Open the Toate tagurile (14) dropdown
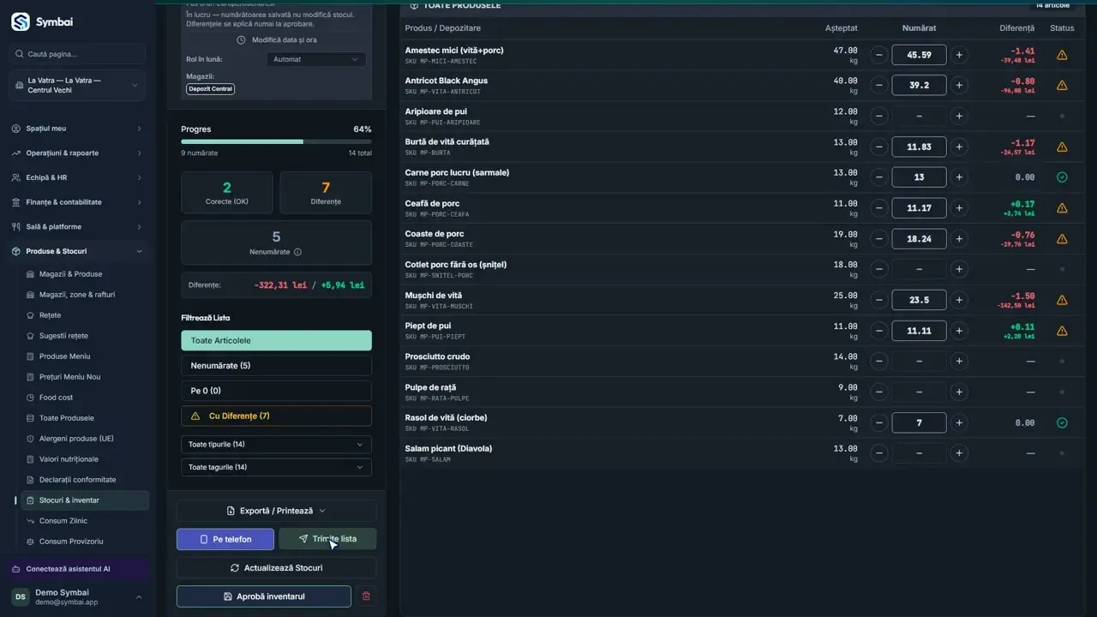Screen dimensions: 1097x617 pyautogui.click(x=276, y=467)
